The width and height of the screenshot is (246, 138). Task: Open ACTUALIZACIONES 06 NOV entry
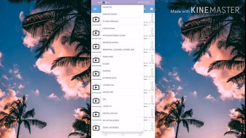point(122,36)
